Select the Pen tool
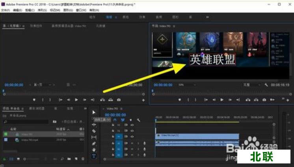 (x=94, y=143)
